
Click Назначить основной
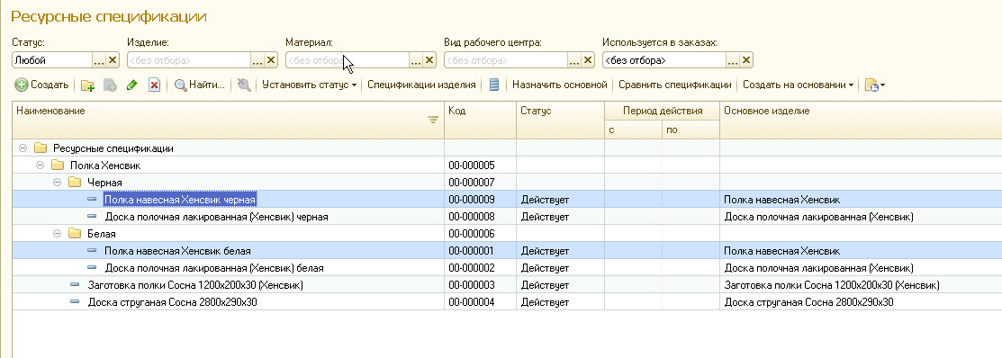click(559, 85)
